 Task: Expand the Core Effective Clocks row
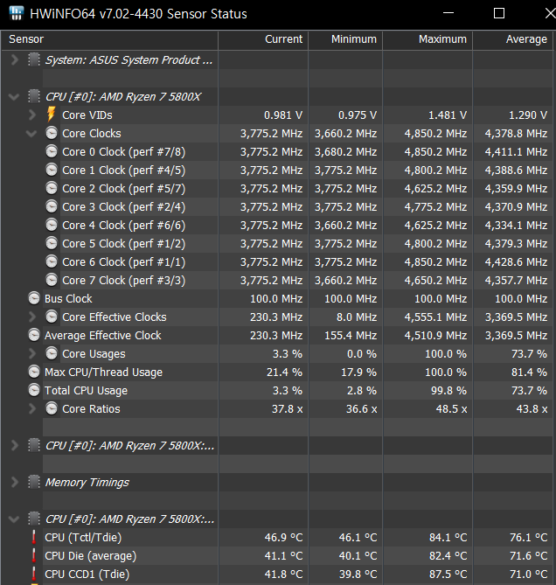(x=32, y=317)
